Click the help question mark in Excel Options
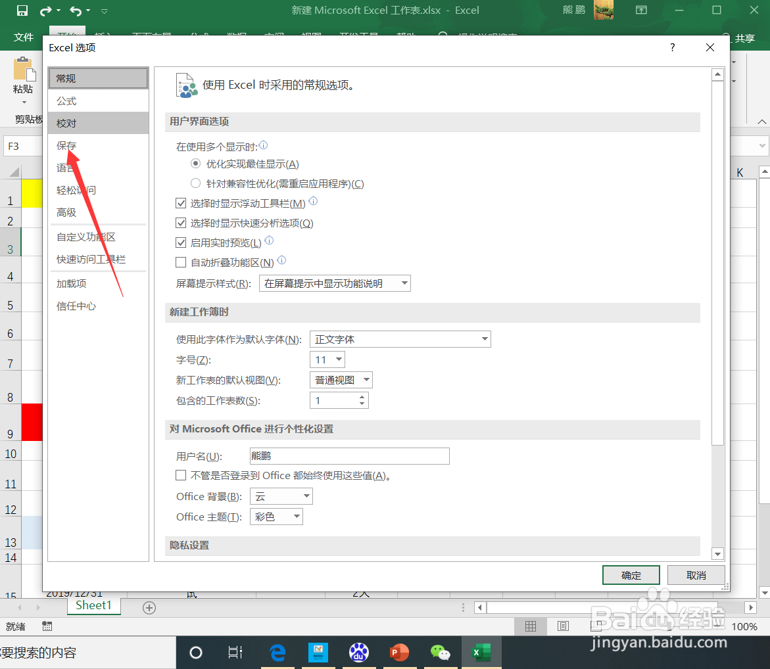 click(x=672, y=47)
